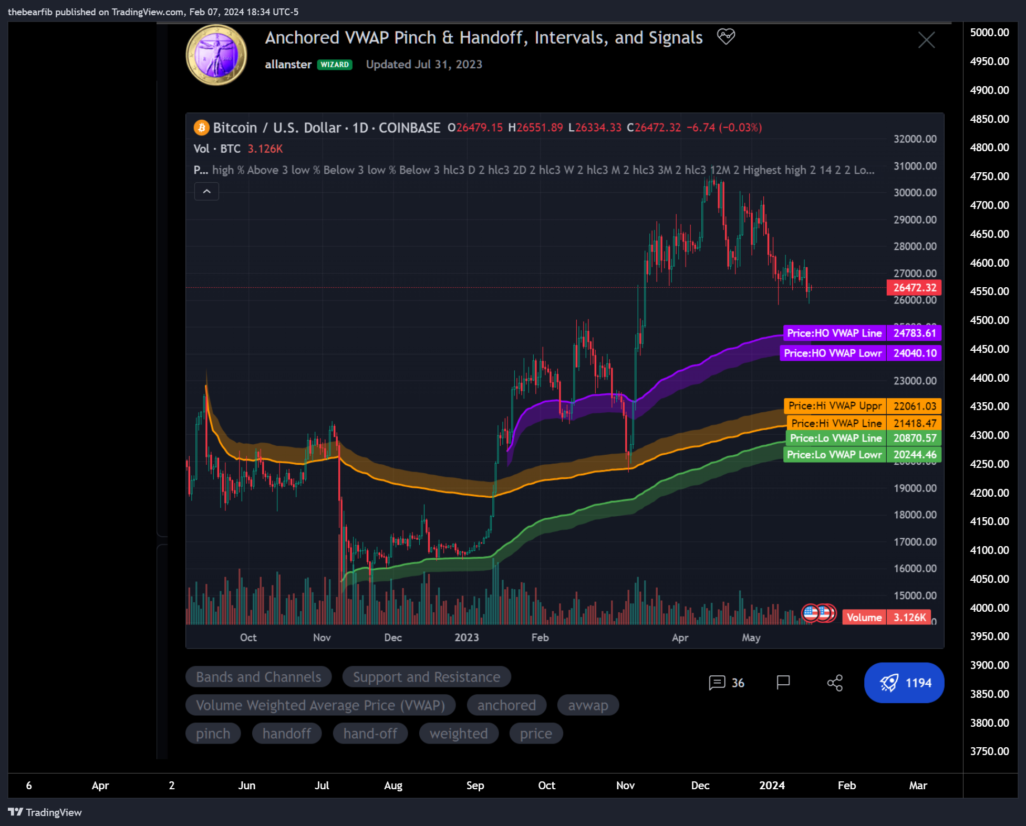
Task: Click the share icon
Action: (835, 683)
